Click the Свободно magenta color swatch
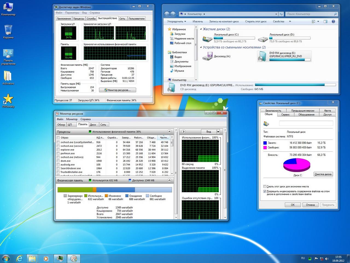This screenshot has width=350, height=263. click(265, 147)
